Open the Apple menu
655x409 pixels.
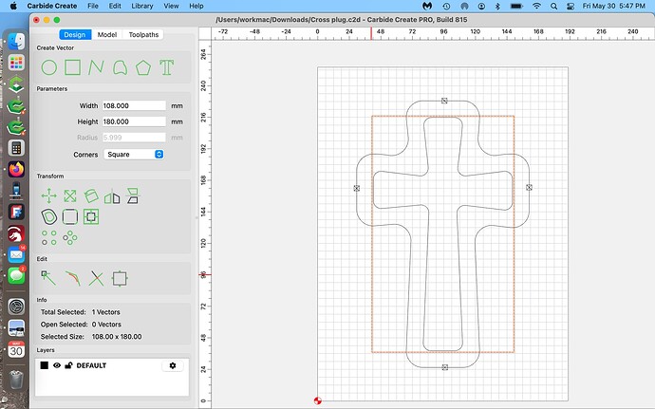[13, 6]
